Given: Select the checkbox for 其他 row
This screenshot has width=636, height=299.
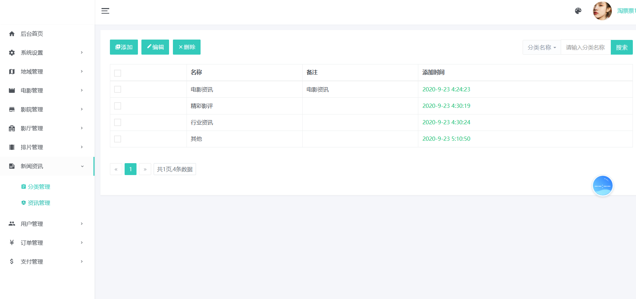Looking at the screenshot, I should (x=118, y=139).
